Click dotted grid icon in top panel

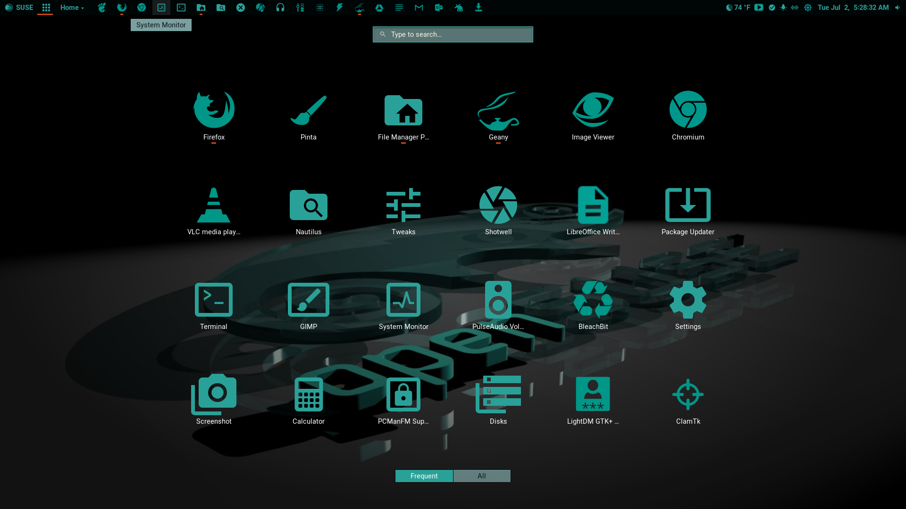tap(320, 8)
